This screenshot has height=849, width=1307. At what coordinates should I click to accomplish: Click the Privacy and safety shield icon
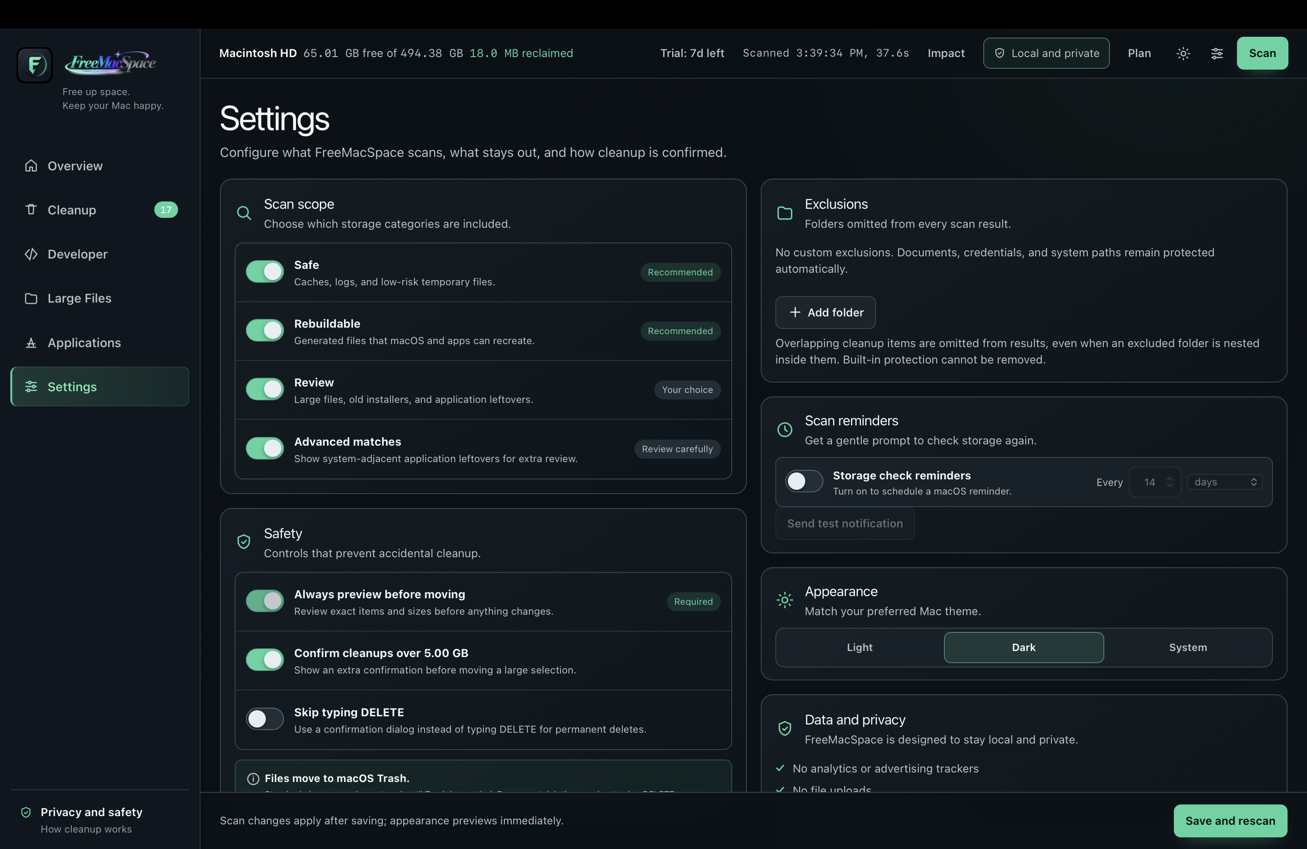click(26, 812)
